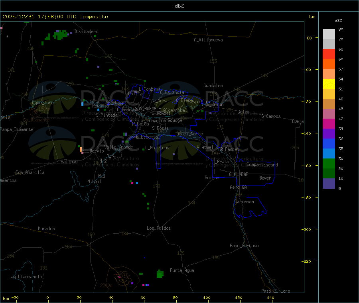Select the Paso_Burroso location label
Image resolution: width=359 pixels, height=303 pixels.
tap(244, 246)
